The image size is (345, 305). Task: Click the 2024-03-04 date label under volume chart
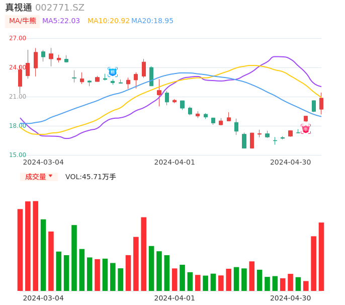43,298
